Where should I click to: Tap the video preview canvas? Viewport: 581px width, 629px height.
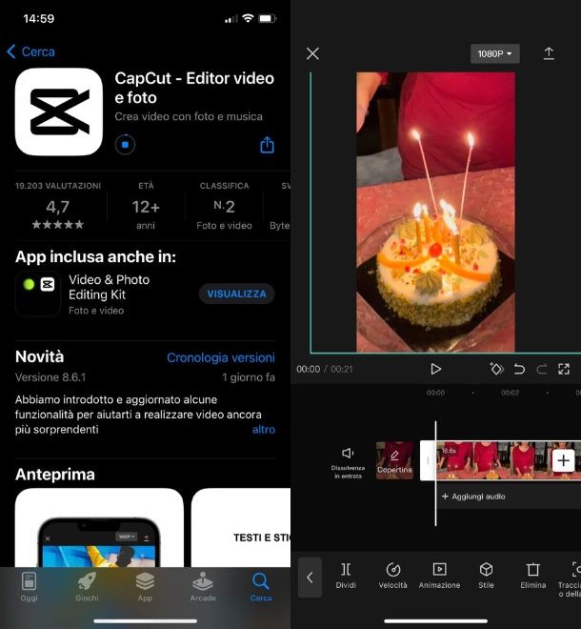(435, 213)
